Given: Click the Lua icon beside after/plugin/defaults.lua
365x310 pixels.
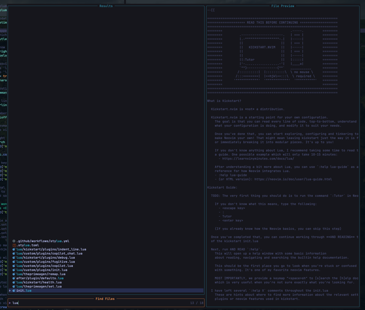Looking at the screenshot, I should (14, 278).
